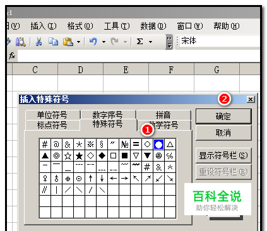The image size is (267, 231).
Task: Select column D header
Action: pyautogui.click(x=81, y=69)
